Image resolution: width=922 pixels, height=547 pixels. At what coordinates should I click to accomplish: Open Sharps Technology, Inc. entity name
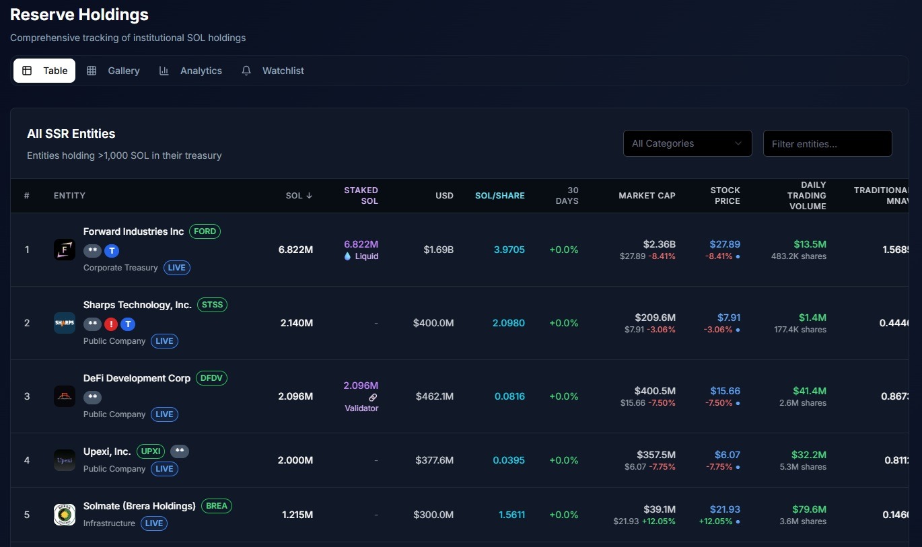tap(137, 305)
